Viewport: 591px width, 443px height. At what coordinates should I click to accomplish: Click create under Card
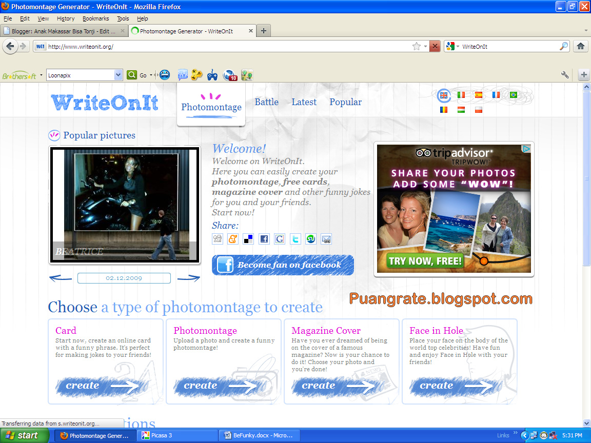point(101,386)
